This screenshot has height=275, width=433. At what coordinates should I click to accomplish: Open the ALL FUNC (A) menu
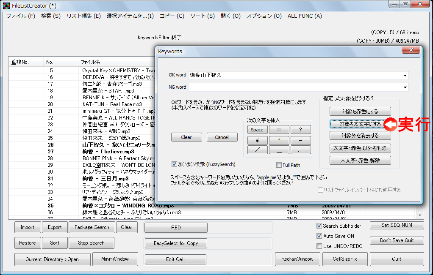click(x=305, y=16)
